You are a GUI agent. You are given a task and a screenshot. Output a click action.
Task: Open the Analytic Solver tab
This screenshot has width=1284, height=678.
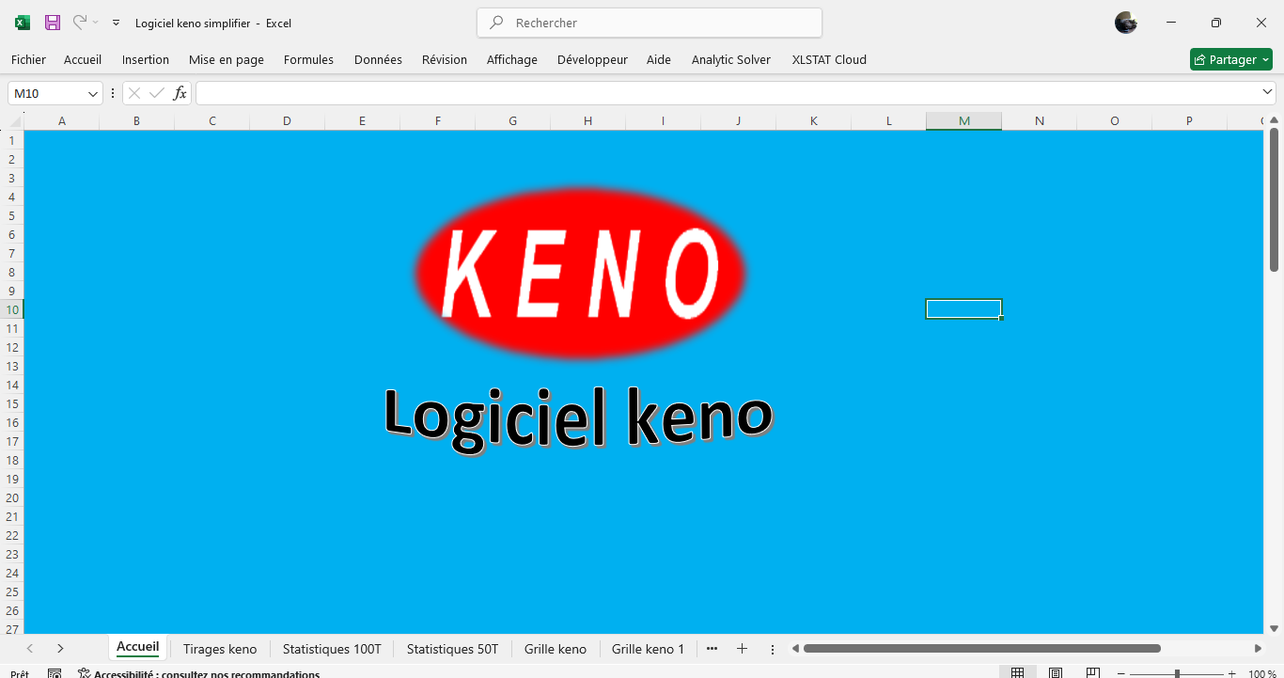point(731,59)
